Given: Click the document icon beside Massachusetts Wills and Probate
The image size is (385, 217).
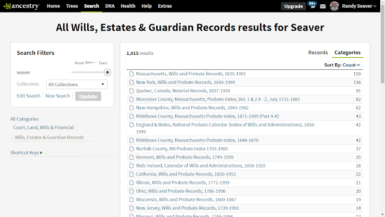Looking at the screenshot, I should [x=132, y=74].
